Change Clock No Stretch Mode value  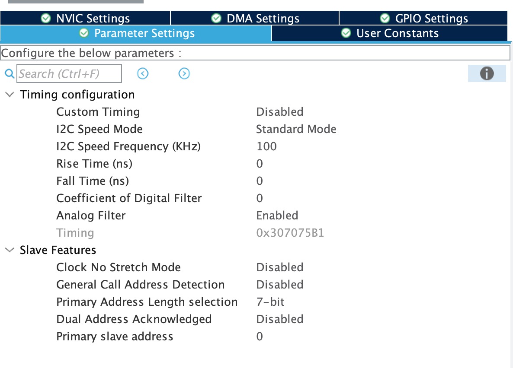tap(280, 267)
